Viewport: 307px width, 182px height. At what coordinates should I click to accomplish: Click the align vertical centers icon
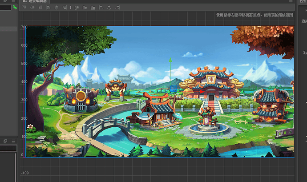(x=32, y=8)
